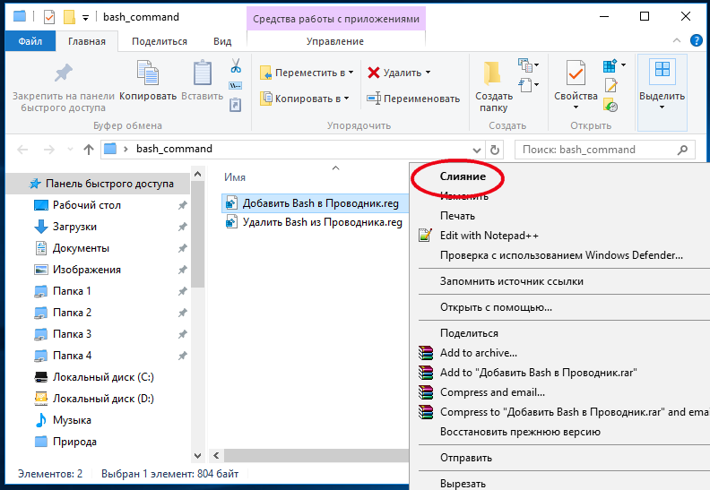Image resolution: width=710 pixels, height=490 pixels.
Task: Click the Back navigation arrow
Action: tap(22, 150)
